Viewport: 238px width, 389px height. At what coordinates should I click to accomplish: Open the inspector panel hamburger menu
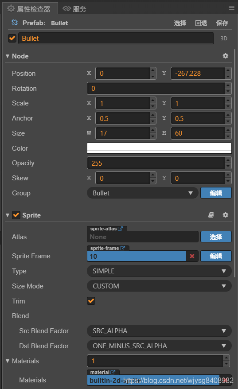(231, 8)
